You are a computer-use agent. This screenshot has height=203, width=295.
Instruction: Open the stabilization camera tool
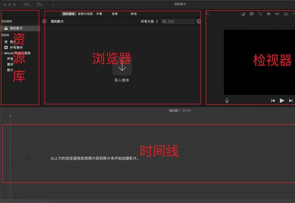pyautogui.click(x=269, y=14)
